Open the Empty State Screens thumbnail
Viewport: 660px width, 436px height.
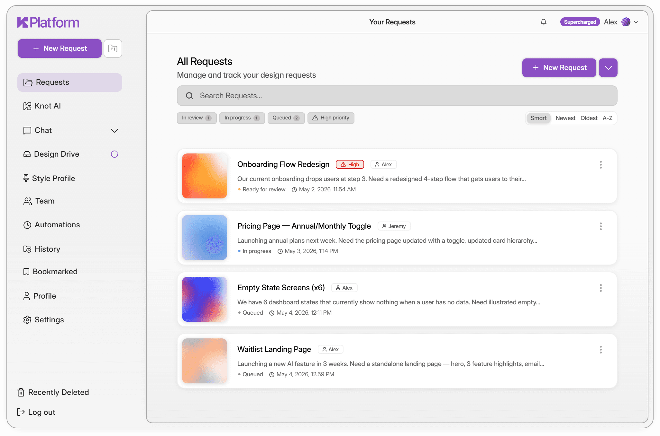(205, 299)
